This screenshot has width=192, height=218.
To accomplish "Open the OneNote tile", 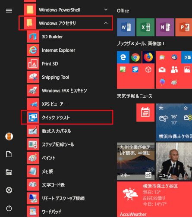I will point(165,27).
